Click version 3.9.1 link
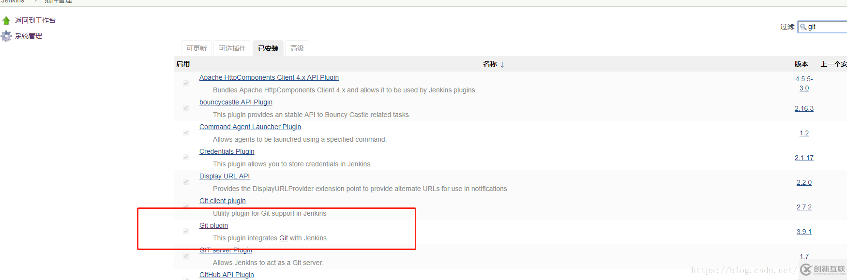This screenshot has width=847, height=280. pyautogui.click(x=804, y=232)
